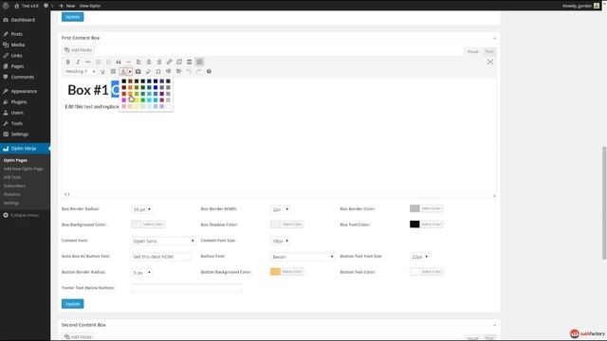This screenshot has height=341, width=607.
Task: Open Box Border Radius dropdown
Action: pyautogui.click(x=141, y=209)
